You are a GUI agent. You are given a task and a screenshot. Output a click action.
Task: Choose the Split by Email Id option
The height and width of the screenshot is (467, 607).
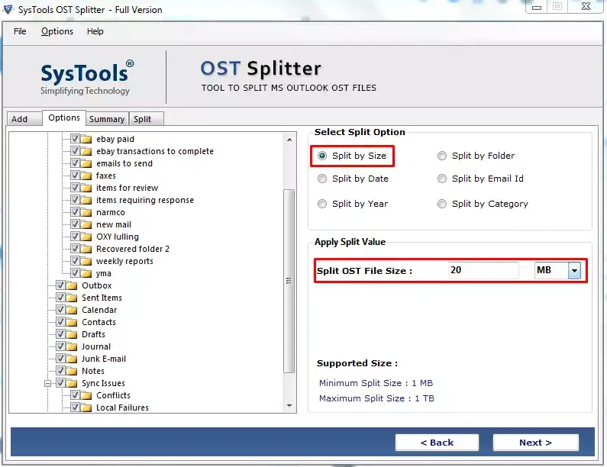(x=442, y=179)
